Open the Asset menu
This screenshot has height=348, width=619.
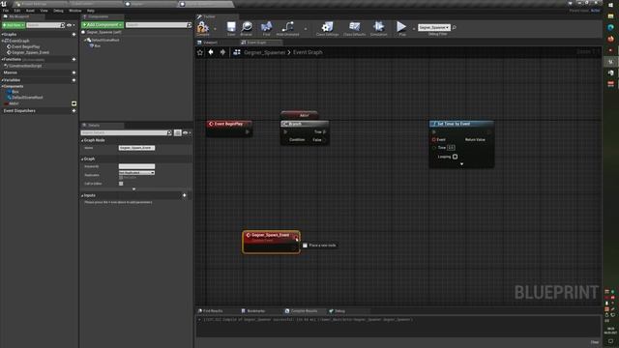click(30, 11)
